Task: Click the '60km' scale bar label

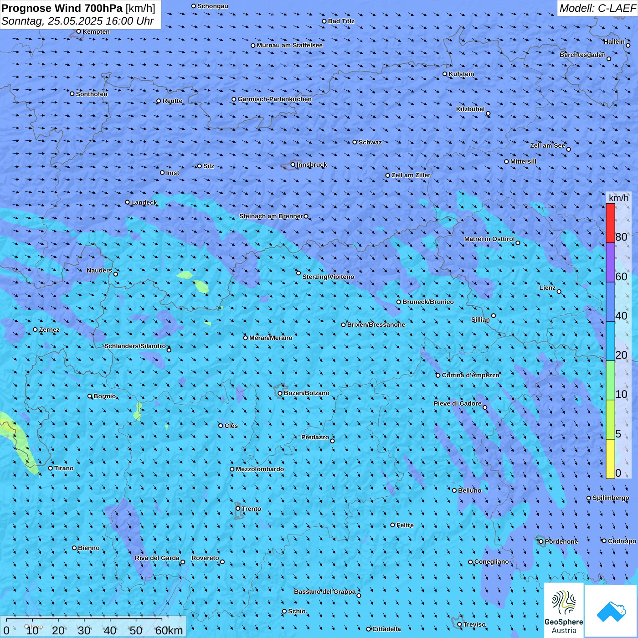Action: [169, 630]
